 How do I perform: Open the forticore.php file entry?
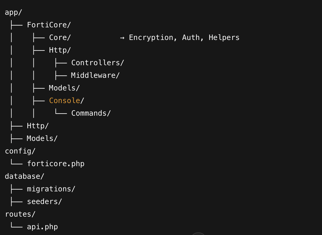pos(56,164)
